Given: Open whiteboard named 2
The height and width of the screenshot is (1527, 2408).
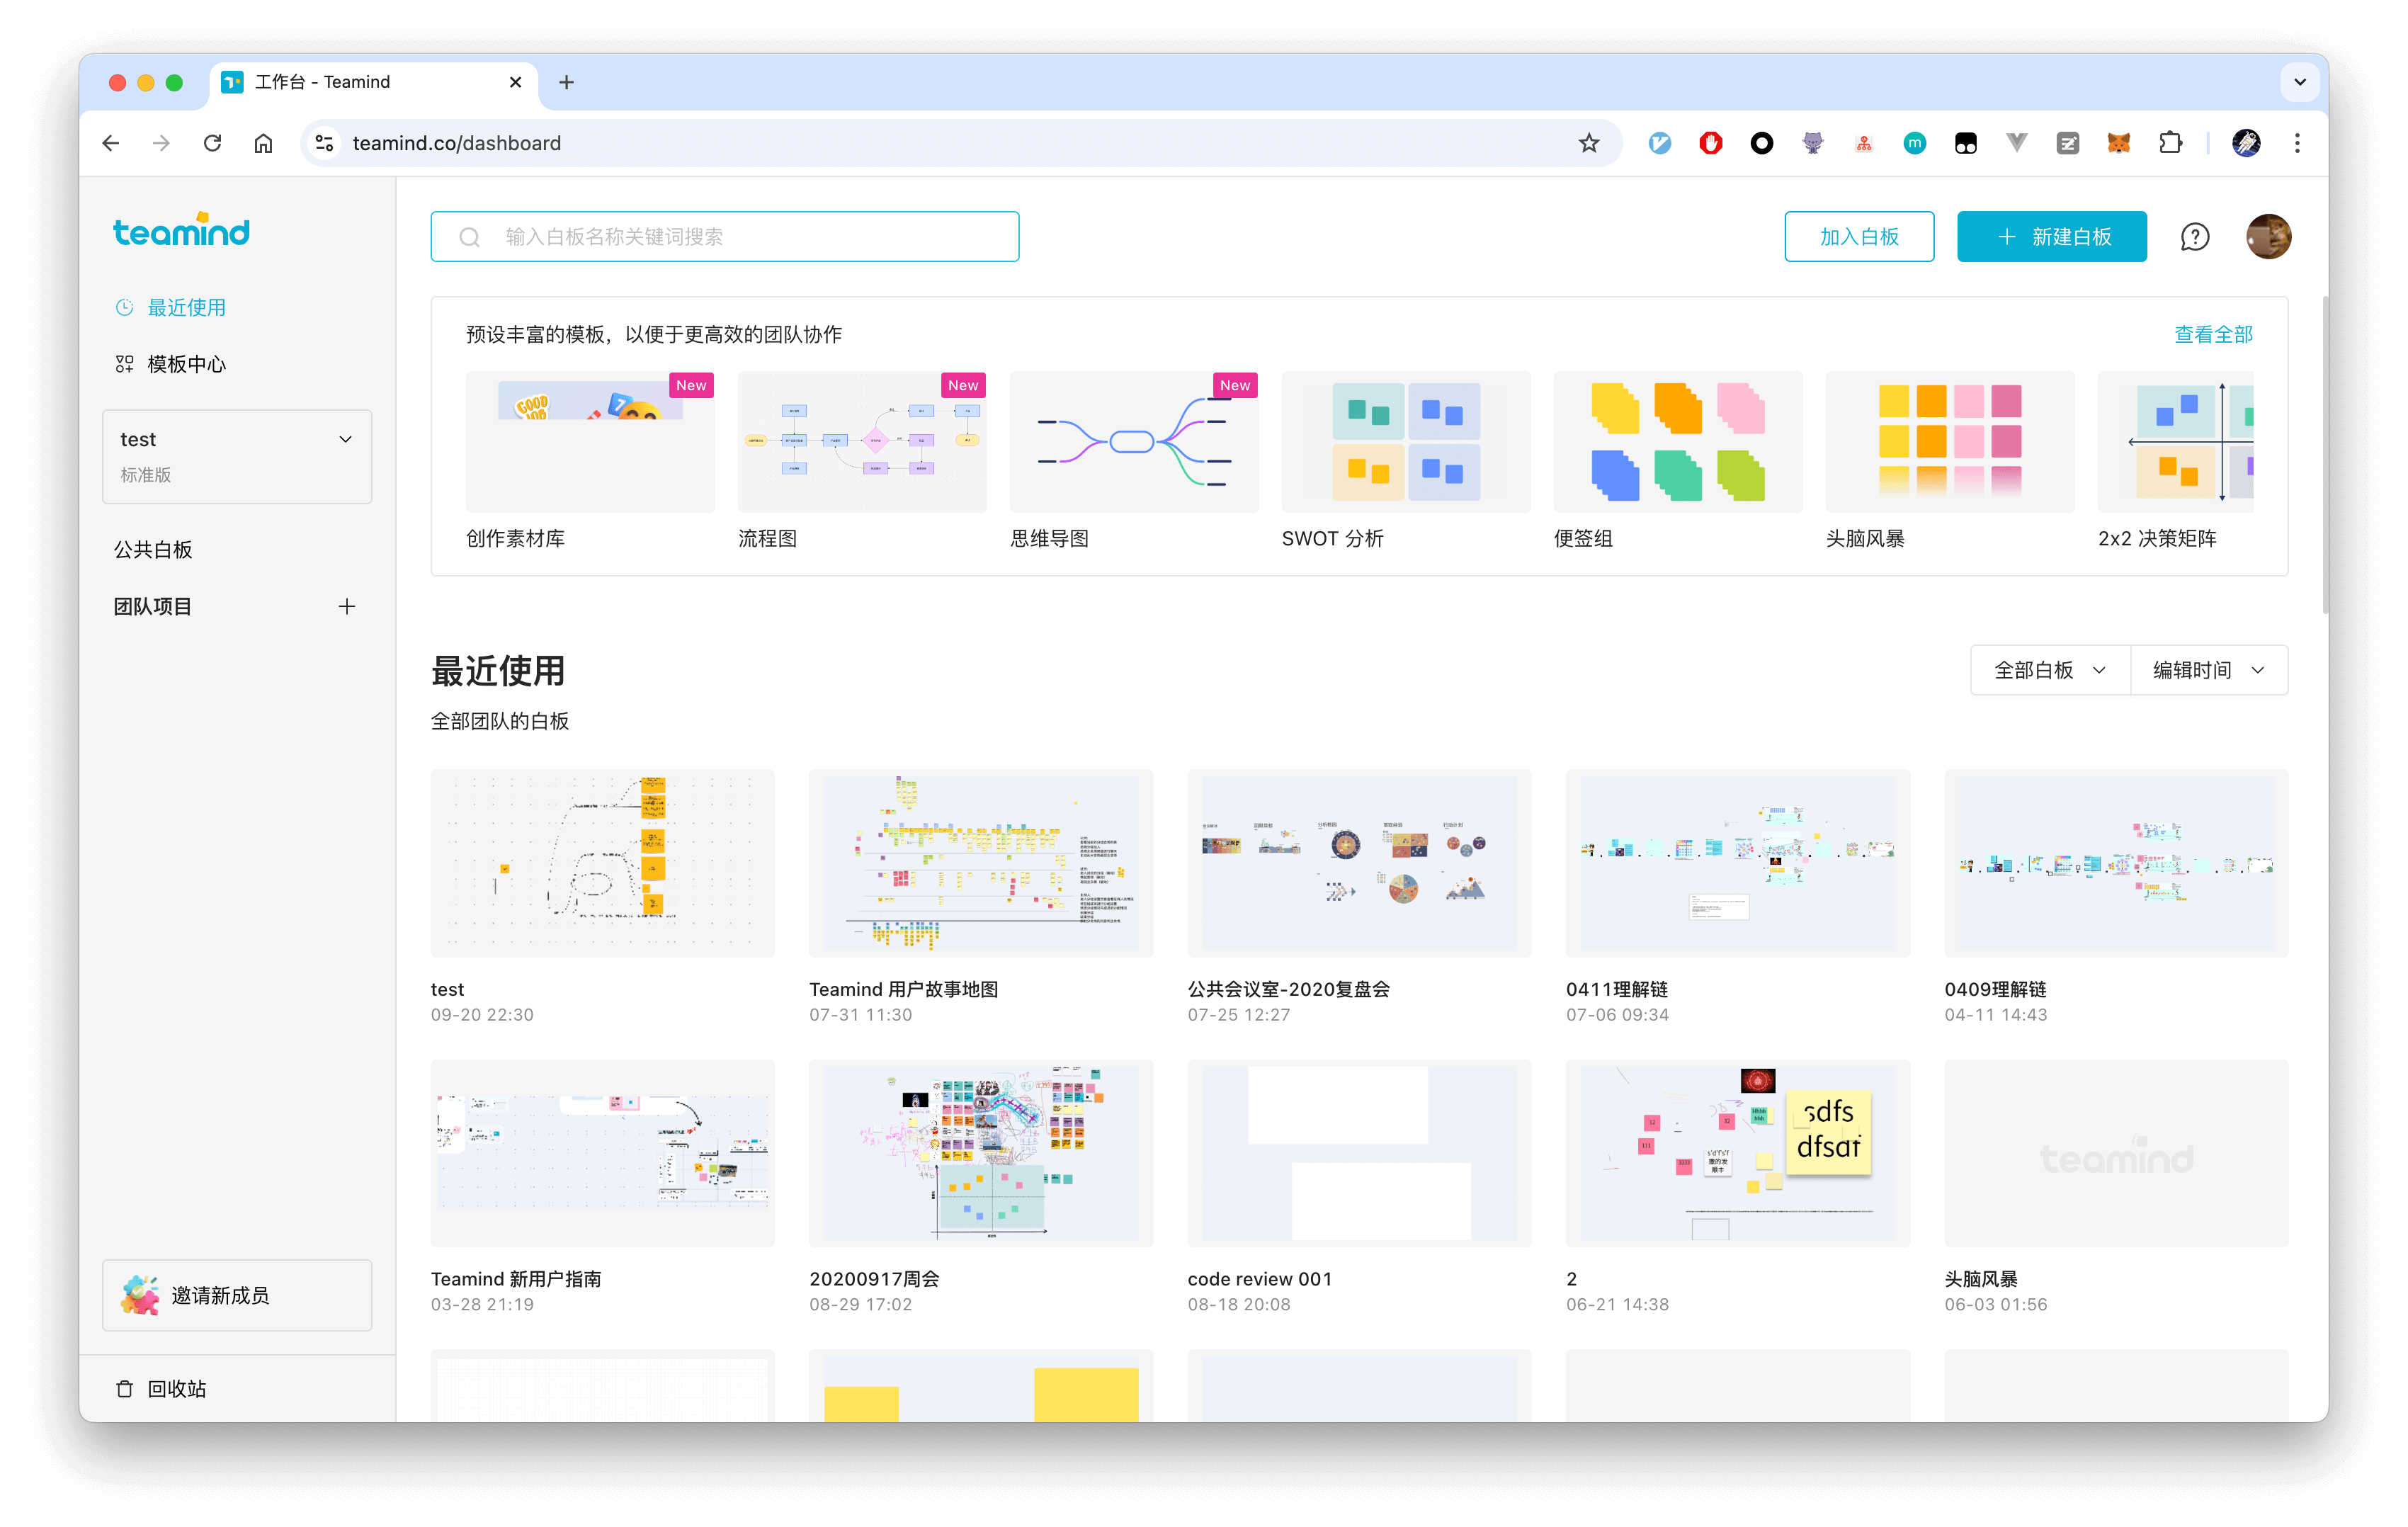Looking at the screenshot, I should pos(1737,1152).
